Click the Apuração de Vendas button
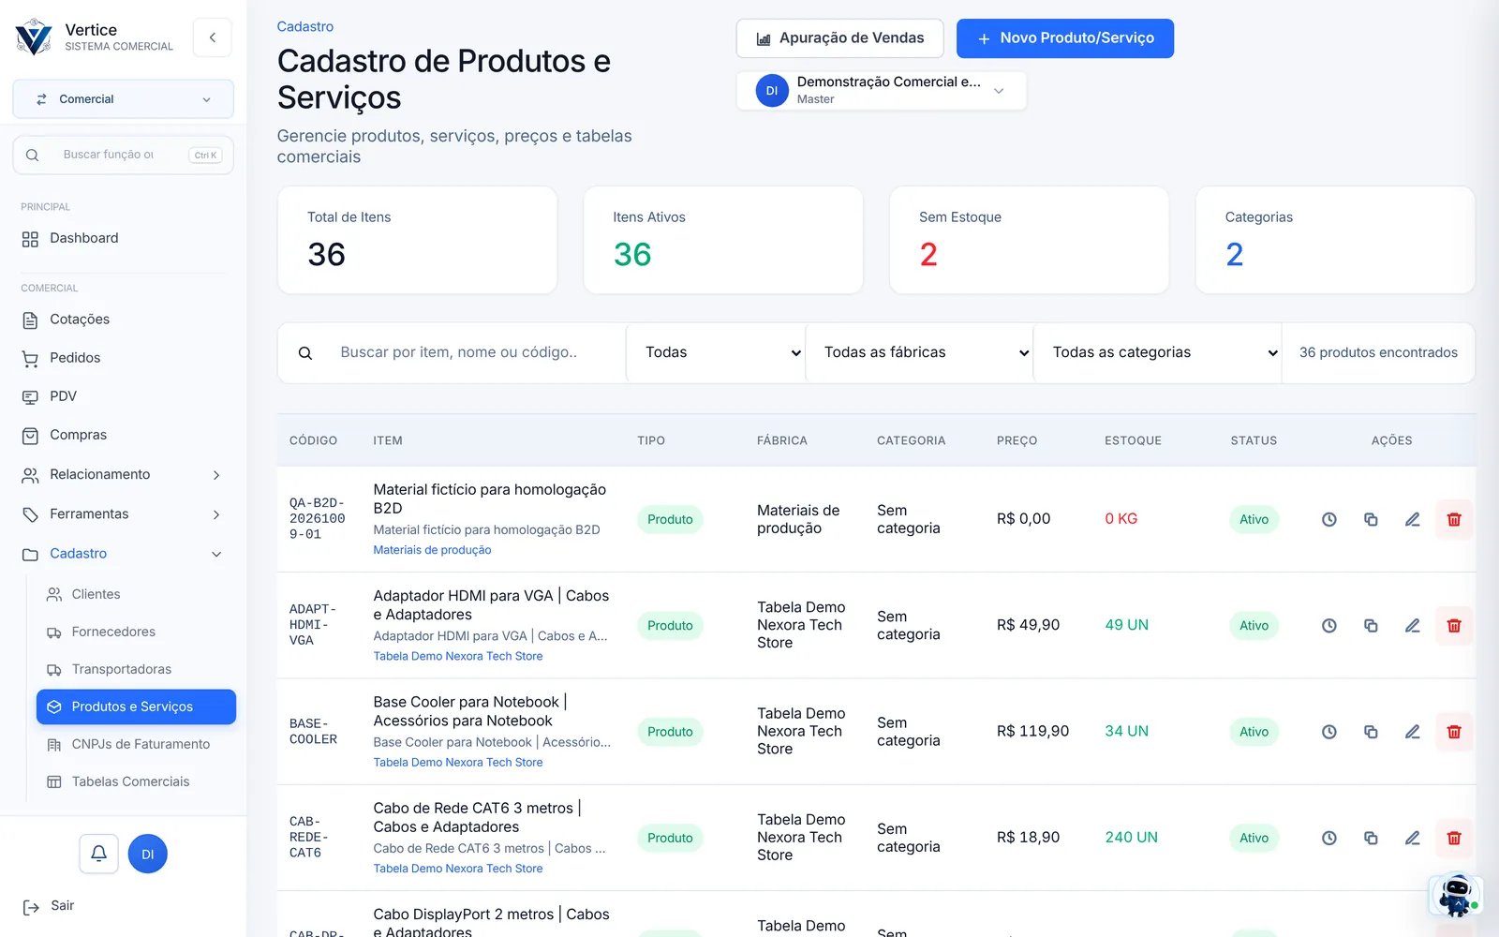This screenshot has width=1499, height=937. [839, 38]
